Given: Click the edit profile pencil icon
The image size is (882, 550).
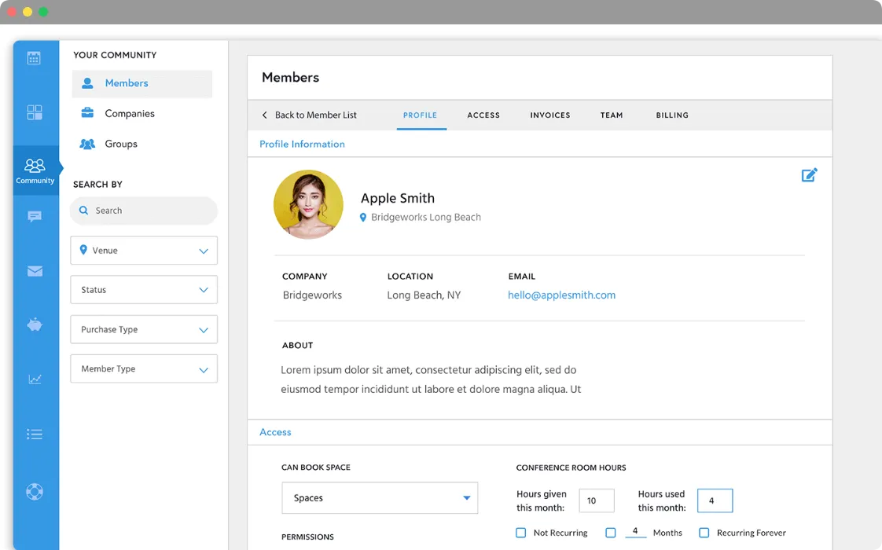Looking at the screenshot, I should click(x=809, y=175).
